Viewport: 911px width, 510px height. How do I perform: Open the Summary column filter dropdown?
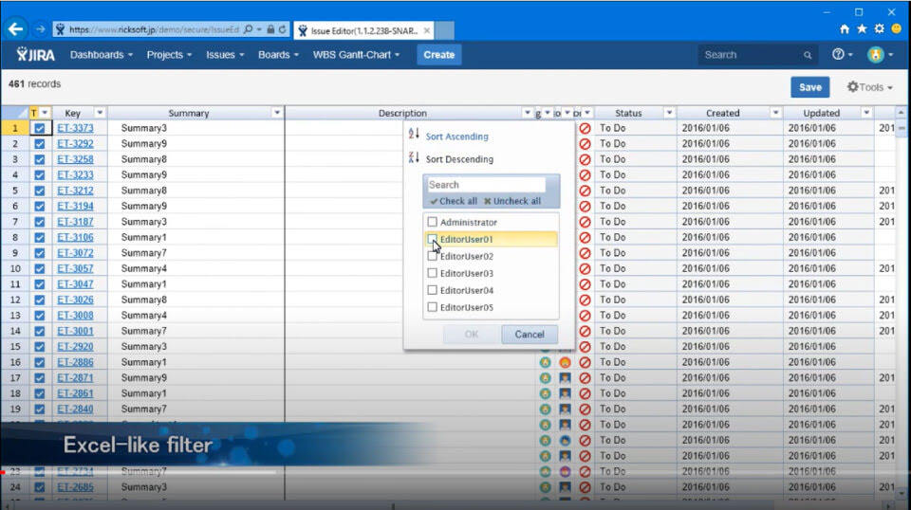point(277,113)
